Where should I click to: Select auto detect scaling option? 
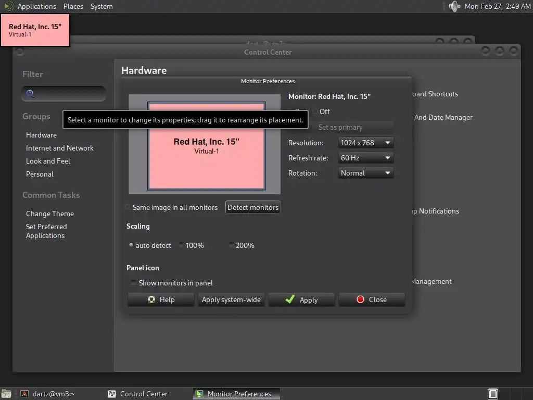131,245
